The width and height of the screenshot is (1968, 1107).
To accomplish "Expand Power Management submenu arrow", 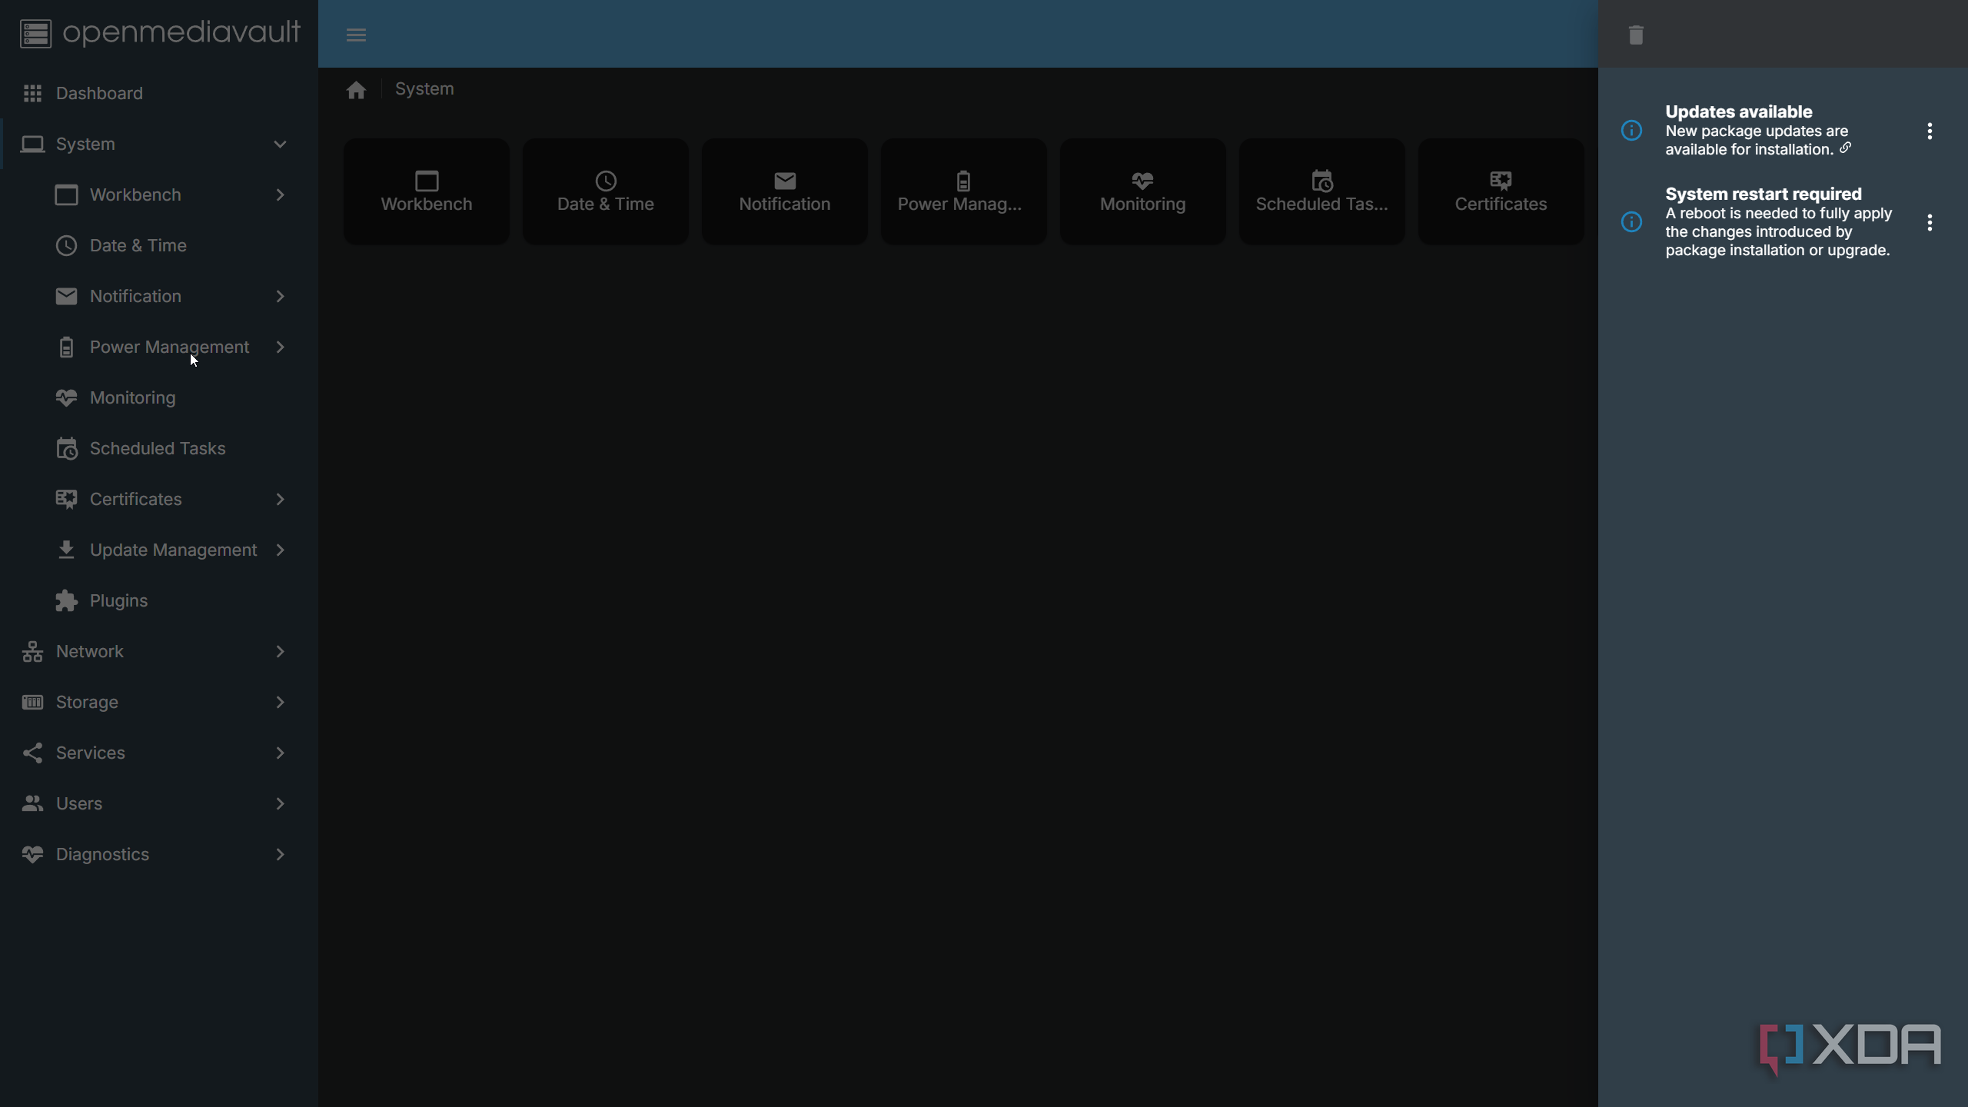I will (x=280, y=347).
